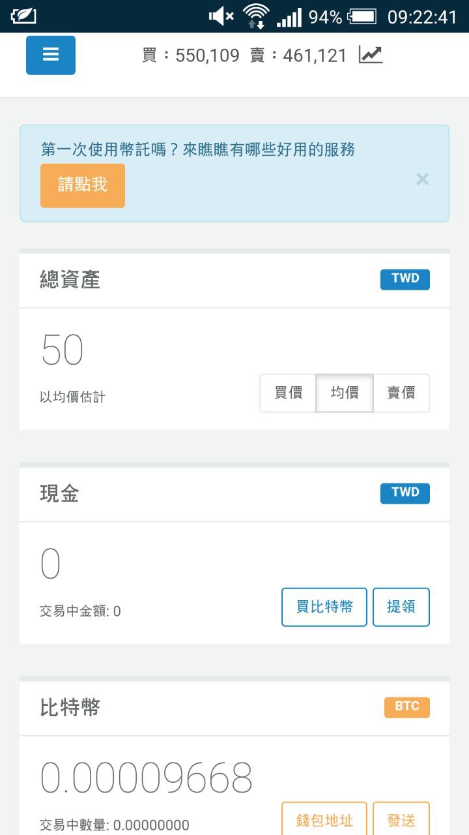This screenshot has height=835, width=469.
Task: Tap the battery indicator icon
Action: click(x=362, y=16)
